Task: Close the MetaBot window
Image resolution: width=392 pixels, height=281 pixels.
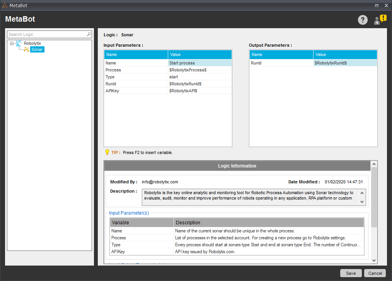Action: click(x=386, y=5)
